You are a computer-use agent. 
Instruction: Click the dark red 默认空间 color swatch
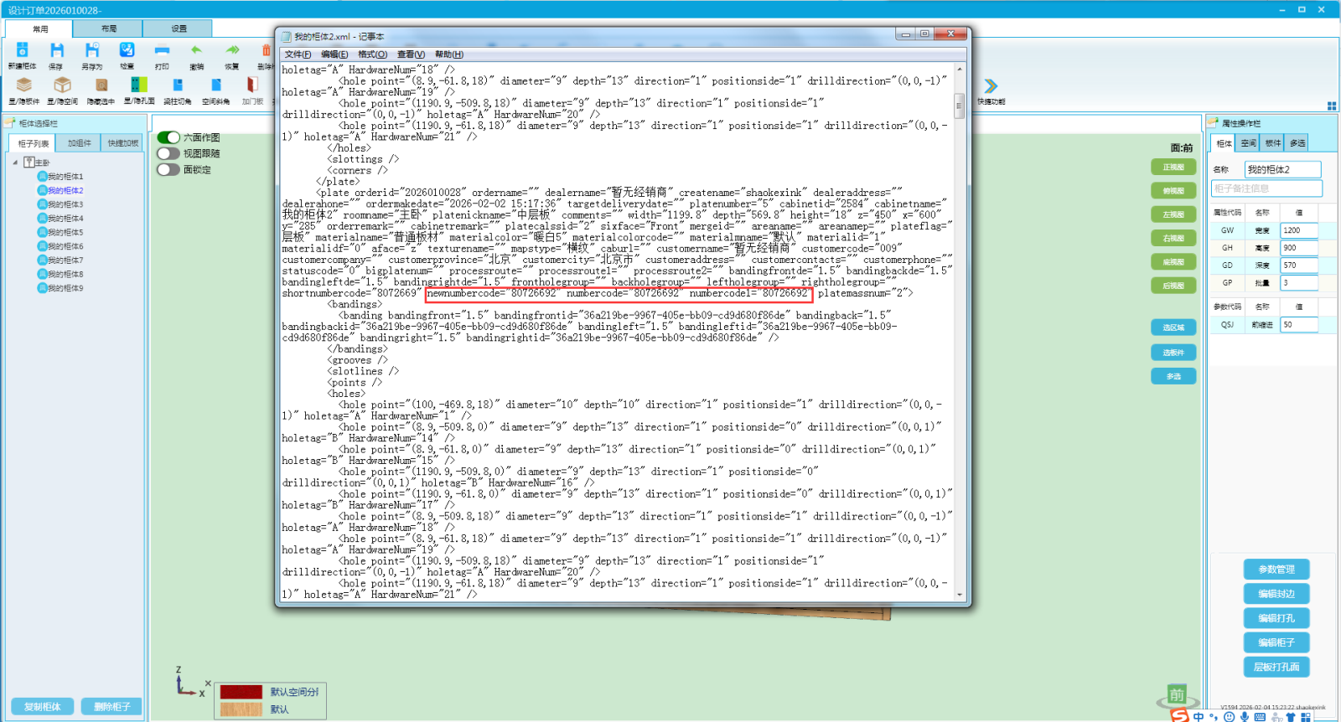[x=241, y=692]
